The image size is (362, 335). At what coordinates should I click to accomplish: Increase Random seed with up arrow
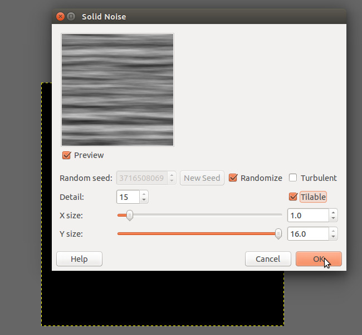pyautogui.click(x=172, y=175)
